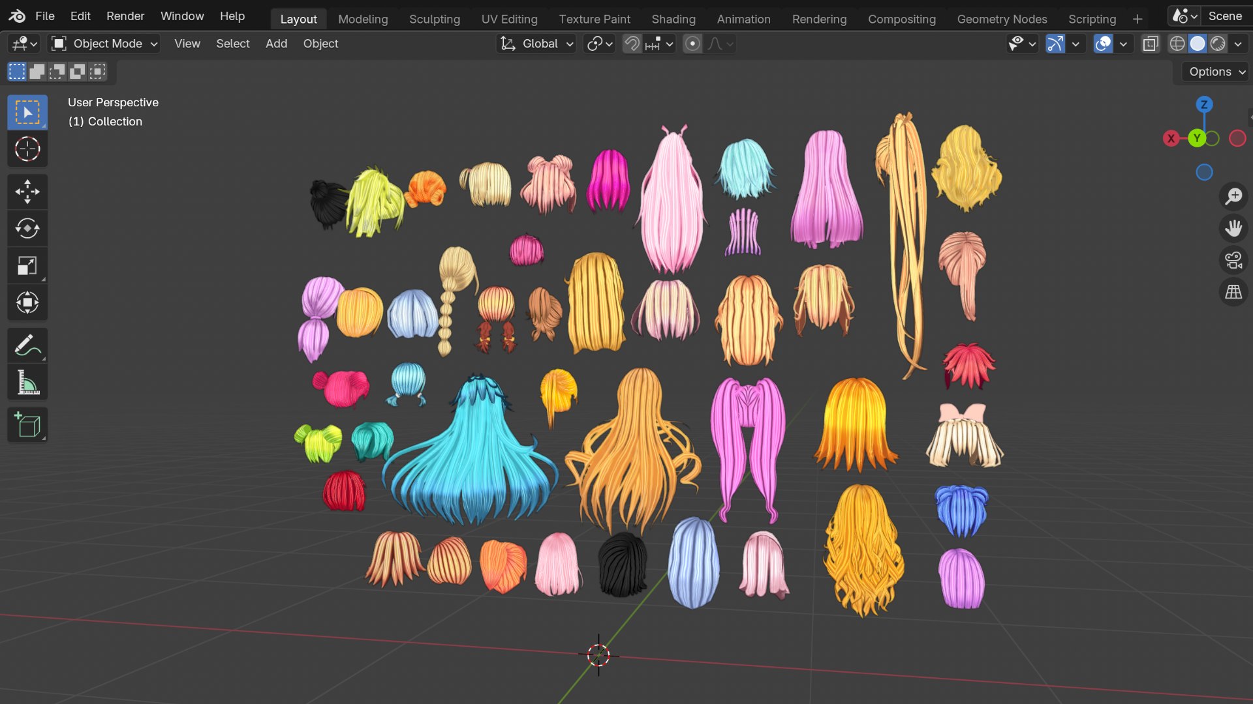Open the Object menu in viewport header
Viewport: 1253px width, 704px height.
[320, 44]
